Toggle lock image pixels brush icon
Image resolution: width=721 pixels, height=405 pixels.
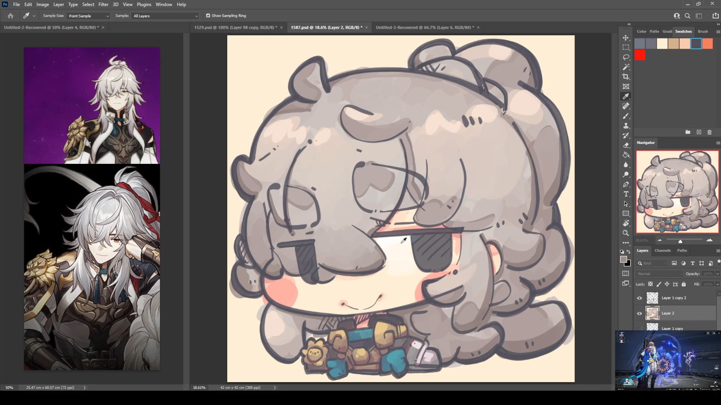(x=659, y=284)
